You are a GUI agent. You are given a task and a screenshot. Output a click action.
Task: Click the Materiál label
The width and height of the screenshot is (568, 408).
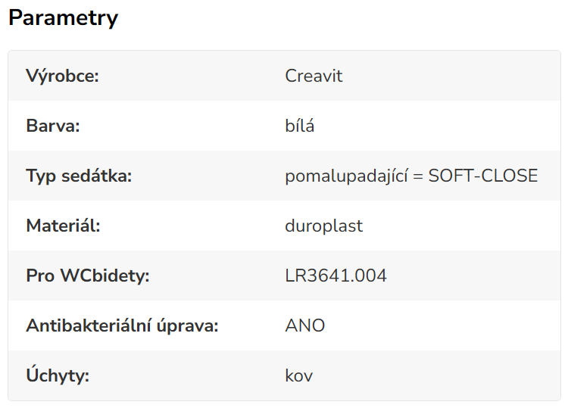pos(63,226)
